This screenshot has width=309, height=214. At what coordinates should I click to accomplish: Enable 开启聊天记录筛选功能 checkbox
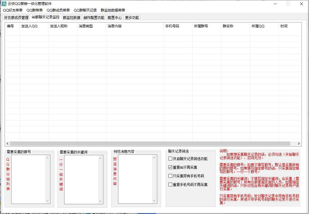coord(188,159)
